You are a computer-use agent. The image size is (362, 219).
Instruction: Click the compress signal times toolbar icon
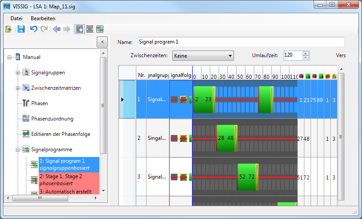click(x=90, y=29)
